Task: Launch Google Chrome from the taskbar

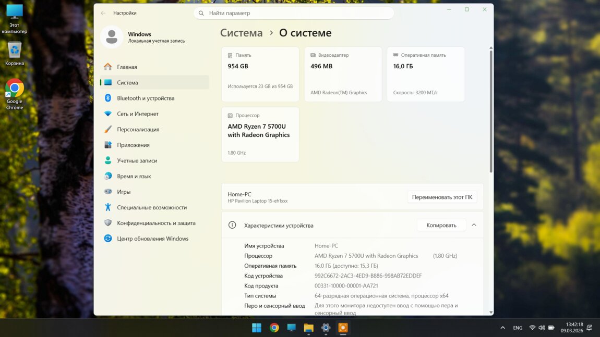Action: pyautogui.click(x=274, y=328)
